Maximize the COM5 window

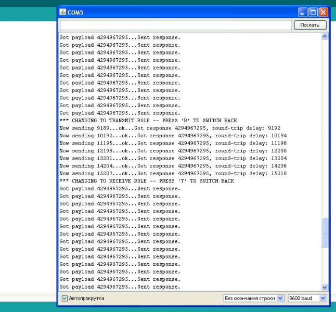pyautogui.click(x=313, y=12)
